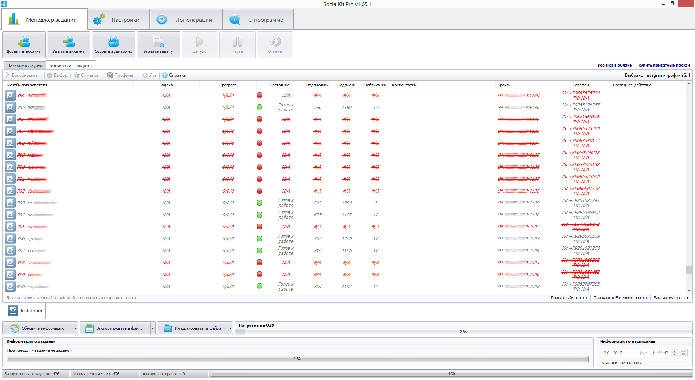695x380 pixels.
Task: Click status bar progress bar at bottom
Action: (451, 374)
